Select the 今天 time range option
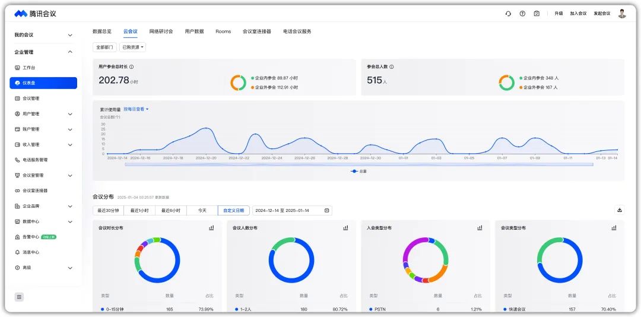Viewport: 641px width, 317px height. [x=202, y=210]
